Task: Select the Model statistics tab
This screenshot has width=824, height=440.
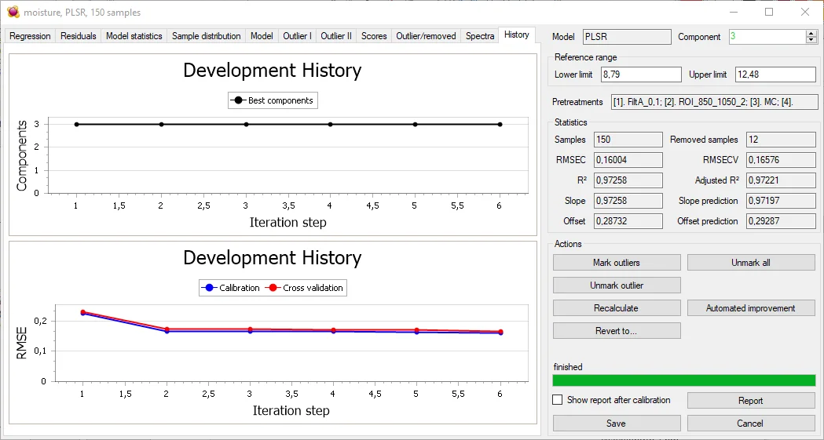Action: point(134,36)
